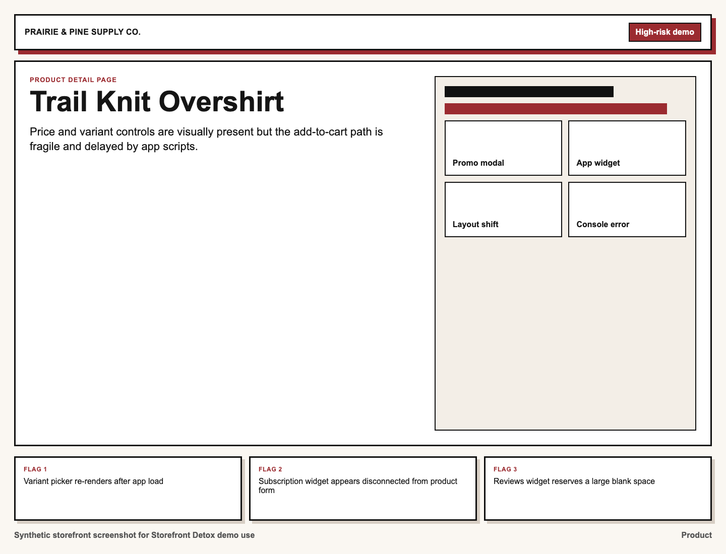Viewport: 726px width, 554px height.
Task: Click the Product label in the footer
Action: tap(696, 535)
